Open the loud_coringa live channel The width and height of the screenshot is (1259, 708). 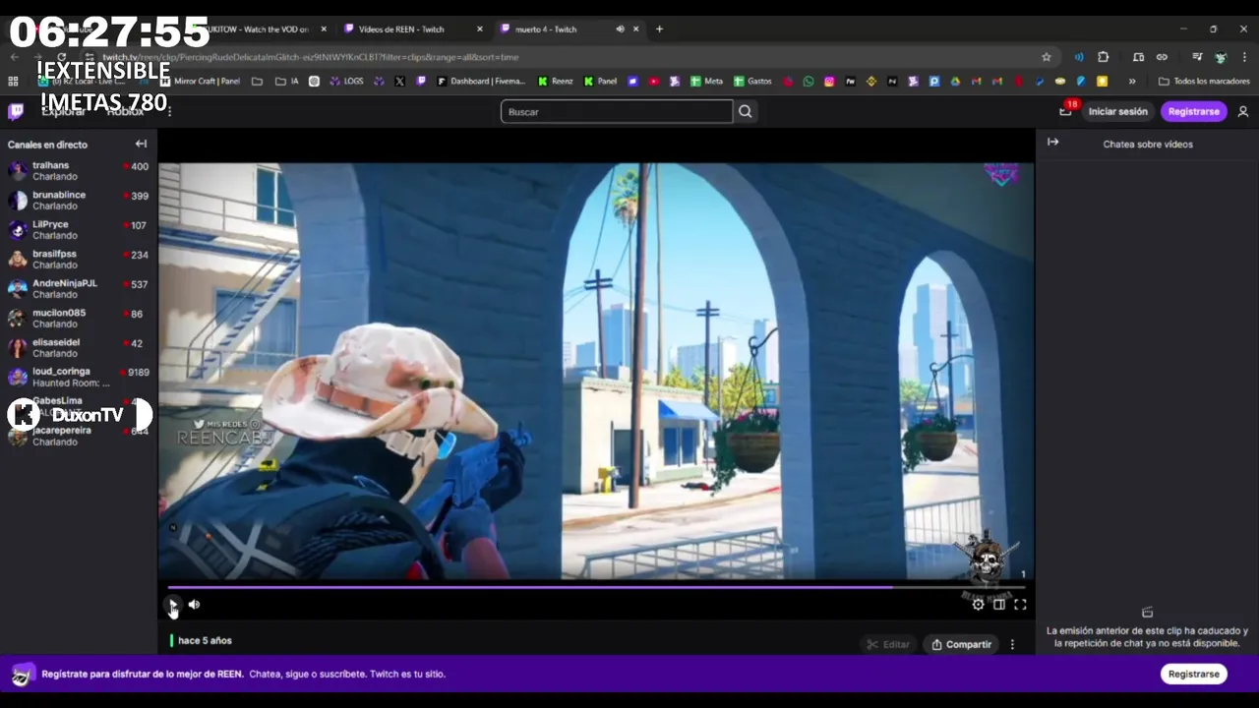point(79,378)
